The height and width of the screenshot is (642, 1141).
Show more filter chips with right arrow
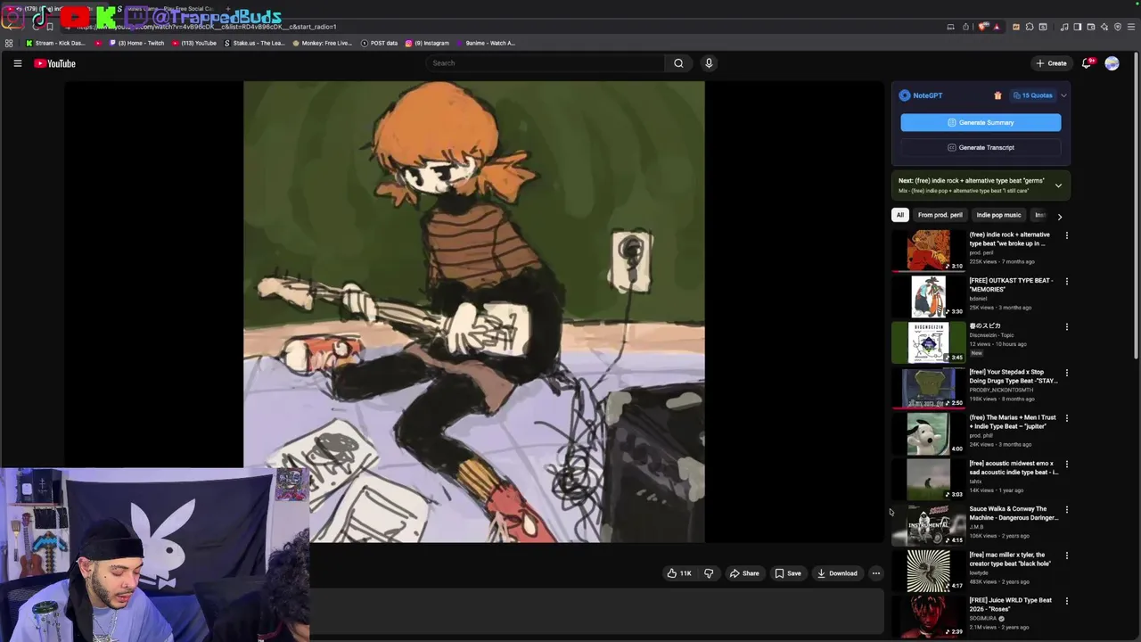tap(1059, 216)
